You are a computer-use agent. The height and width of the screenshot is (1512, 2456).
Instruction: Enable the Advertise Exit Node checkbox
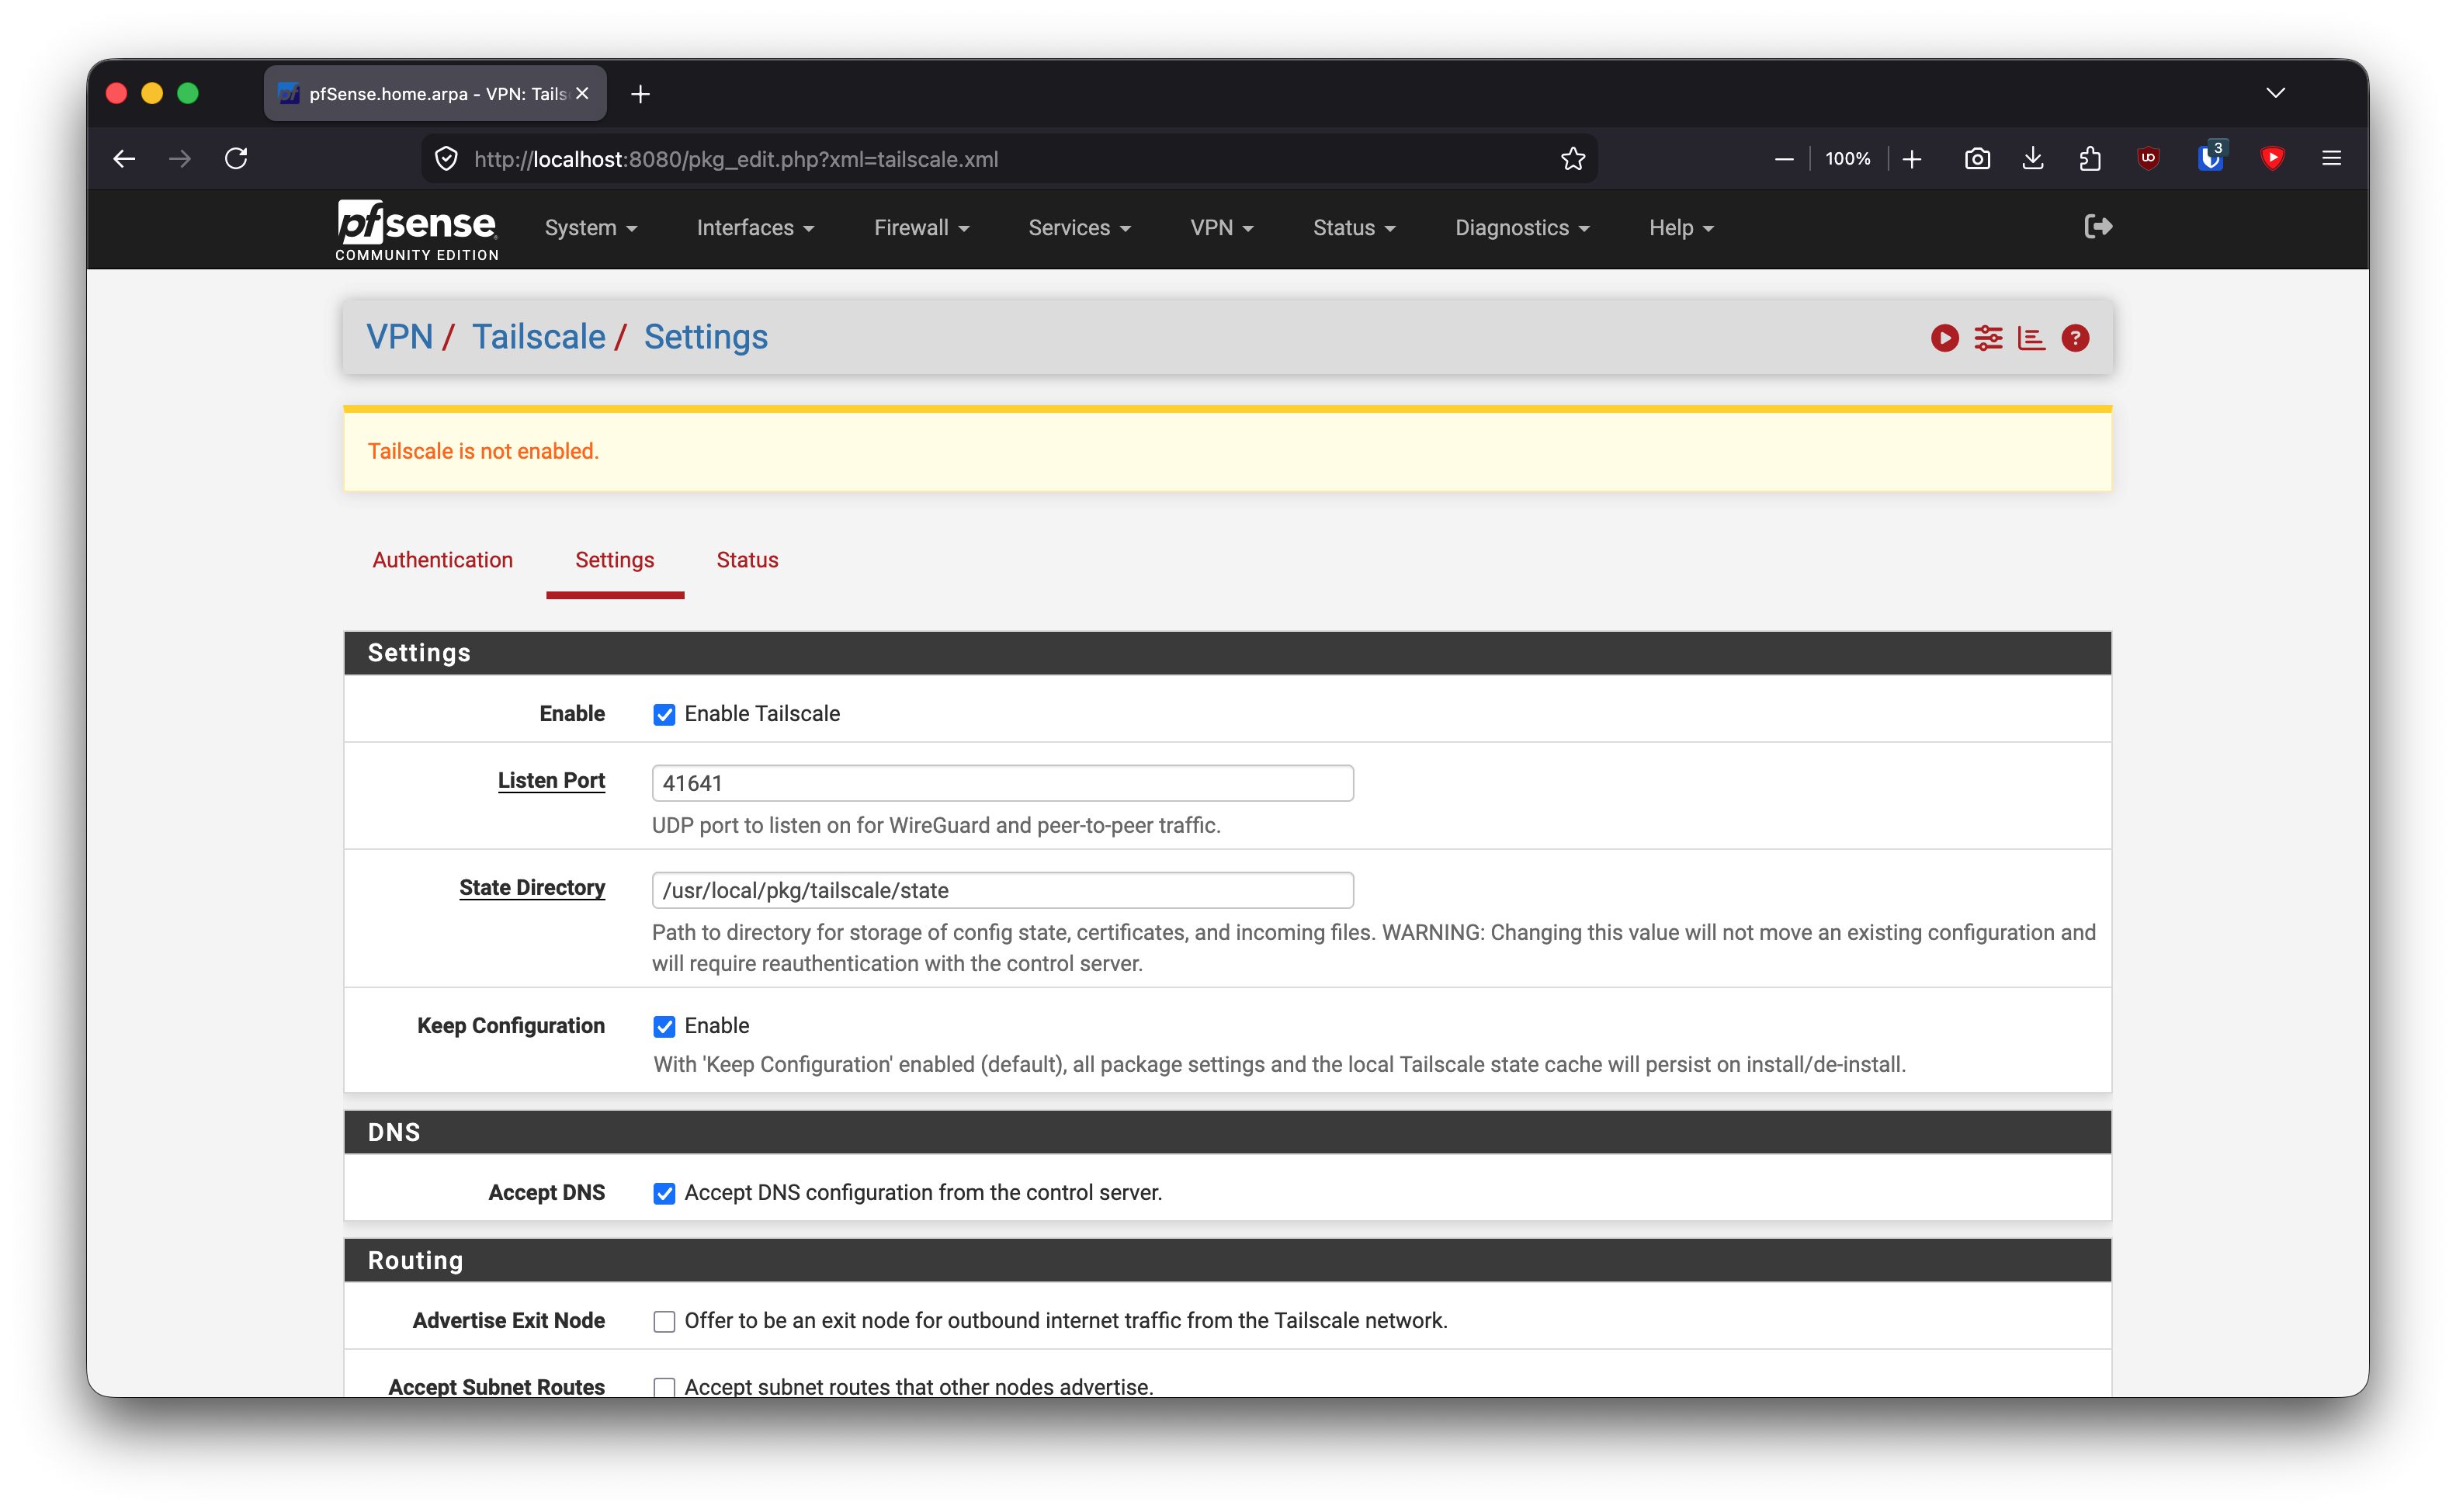pyautogui.click(x=664, y=1321)
